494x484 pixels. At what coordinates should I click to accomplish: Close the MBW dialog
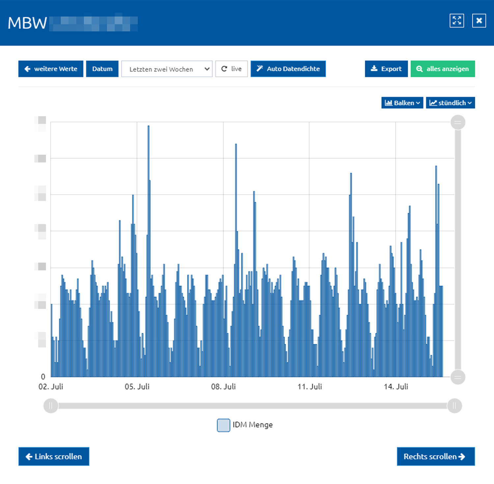[x=479, y=21]
